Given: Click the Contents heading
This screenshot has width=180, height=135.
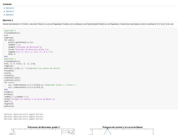Looking at the screenshot, I should [x=7, y=4].
